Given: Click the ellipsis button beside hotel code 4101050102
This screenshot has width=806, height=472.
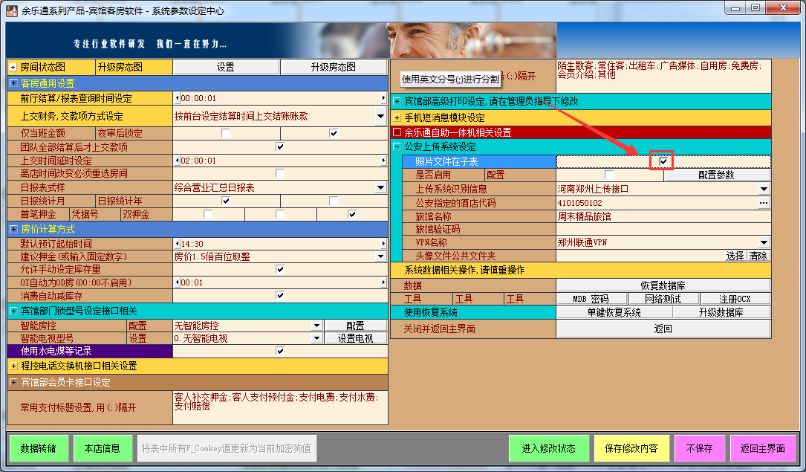Looking at the screenshot, I should click(764, 203).
